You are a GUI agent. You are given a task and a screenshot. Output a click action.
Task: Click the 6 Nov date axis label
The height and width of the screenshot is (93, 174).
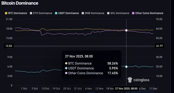point(89,89)
